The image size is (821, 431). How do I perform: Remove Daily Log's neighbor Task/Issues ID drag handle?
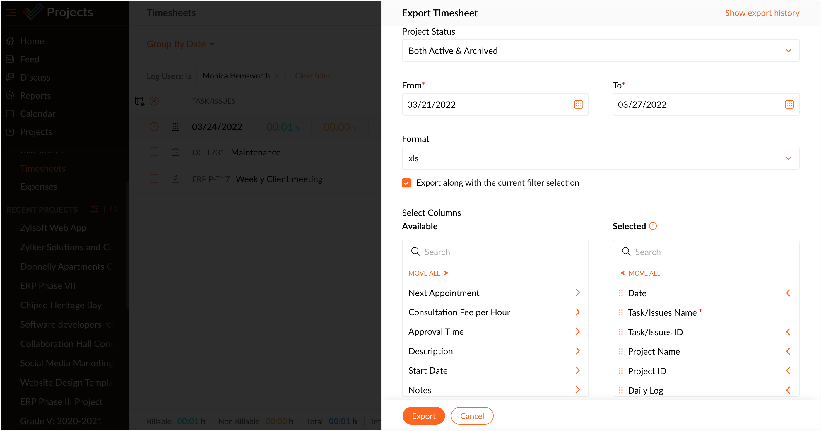(x=620, y=332)
